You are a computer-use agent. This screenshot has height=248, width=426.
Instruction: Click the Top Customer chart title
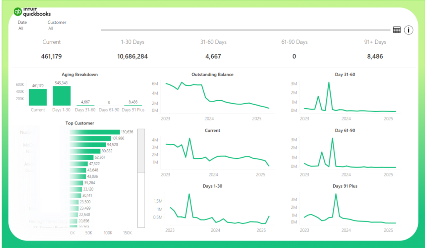tap(79, 123)
